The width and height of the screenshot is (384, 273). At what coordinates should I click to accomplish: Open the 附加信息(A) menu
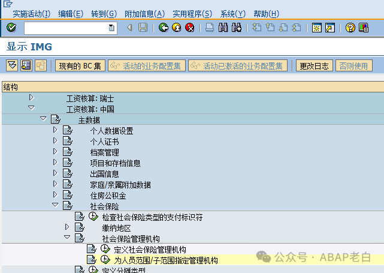pyautogui.click(x=144, y=14)
